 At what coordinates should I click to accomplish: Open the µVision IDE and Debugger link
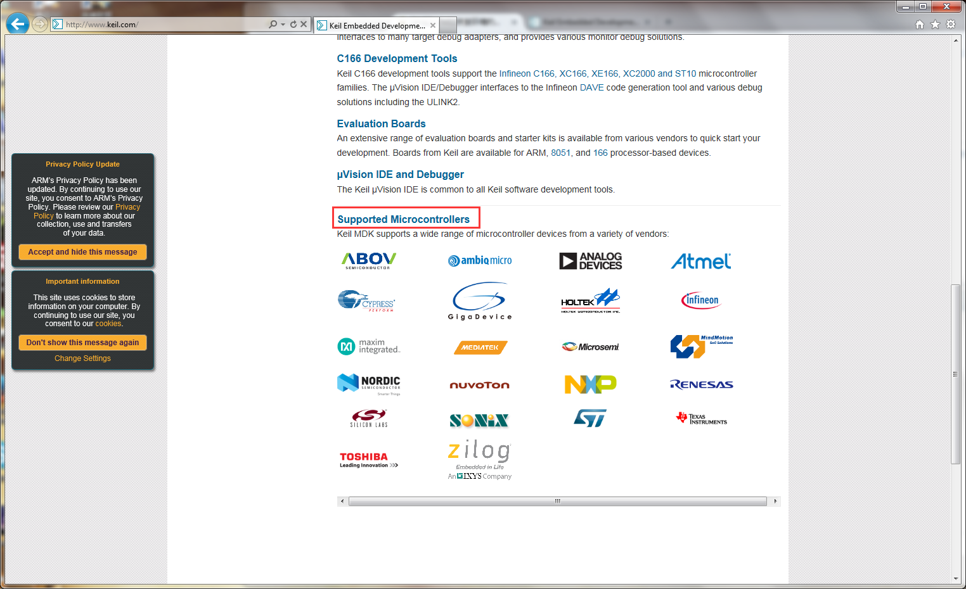coord(400,174)
